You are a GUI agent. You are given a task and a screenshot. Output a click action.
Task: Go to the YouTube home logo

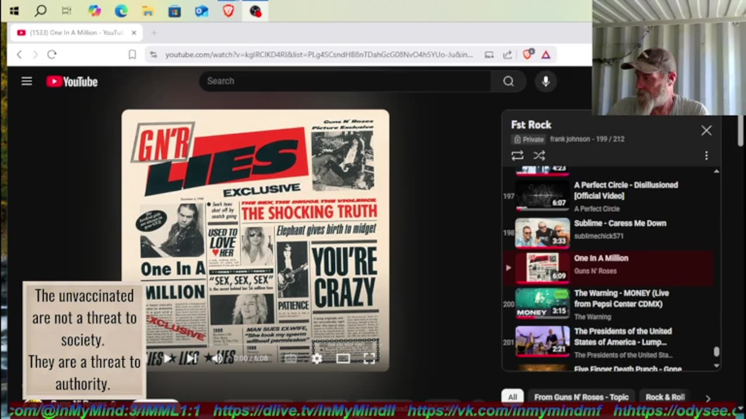tap(72, 81)
